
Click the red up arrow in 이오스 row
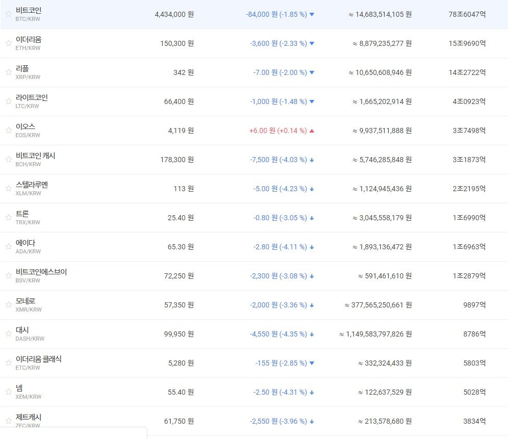tap(312, 131)
